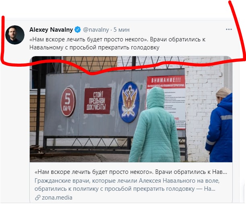Screen dimensions: 246x210
Task: Click the woman in blue medical jacket
Action: (219, 125)
